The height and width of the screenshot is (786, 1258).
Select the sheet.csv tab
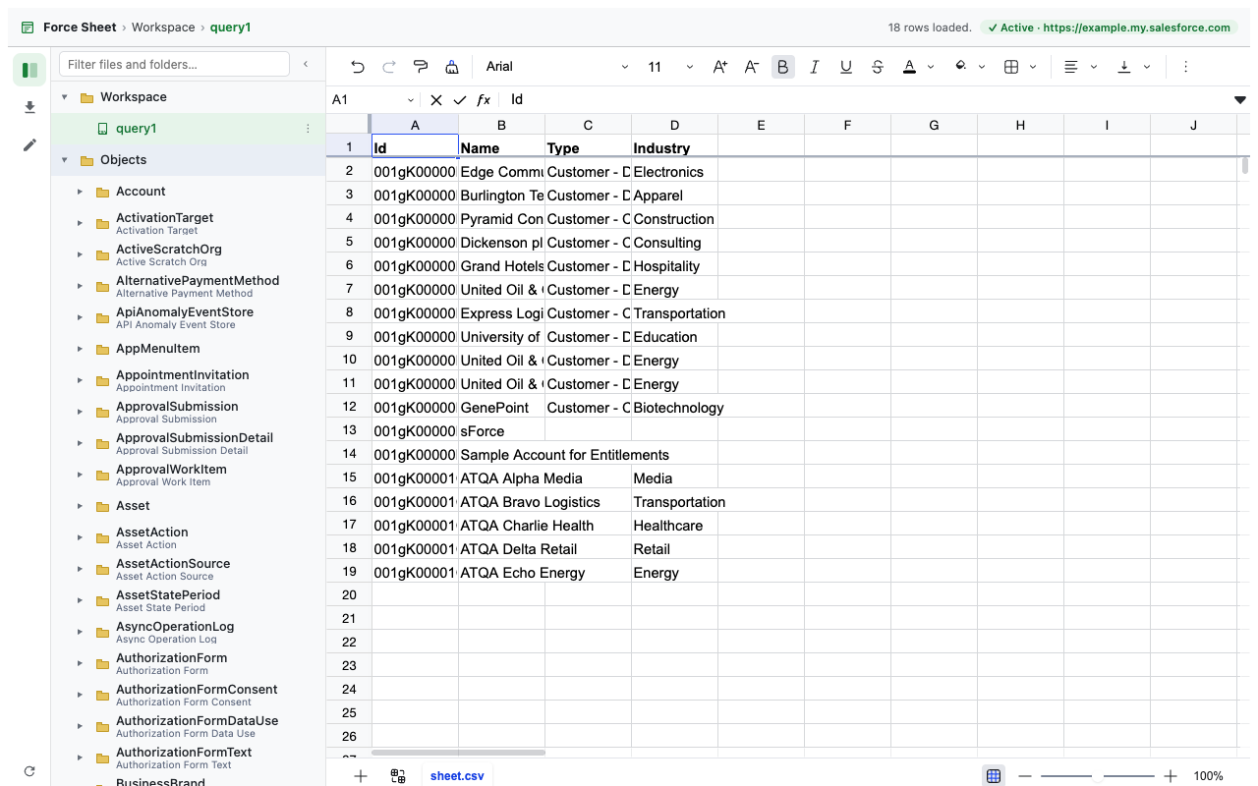pos(457,776)
